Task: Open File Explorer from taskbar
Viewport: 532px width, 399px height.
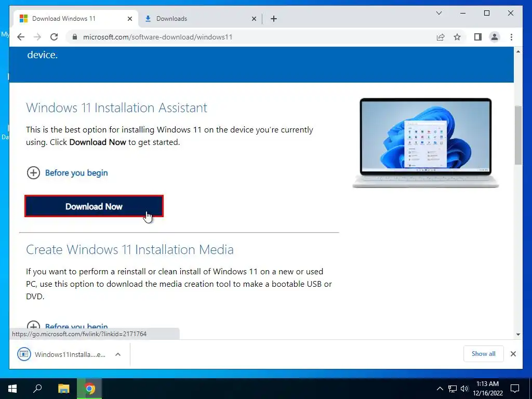Action: (63, 389)
